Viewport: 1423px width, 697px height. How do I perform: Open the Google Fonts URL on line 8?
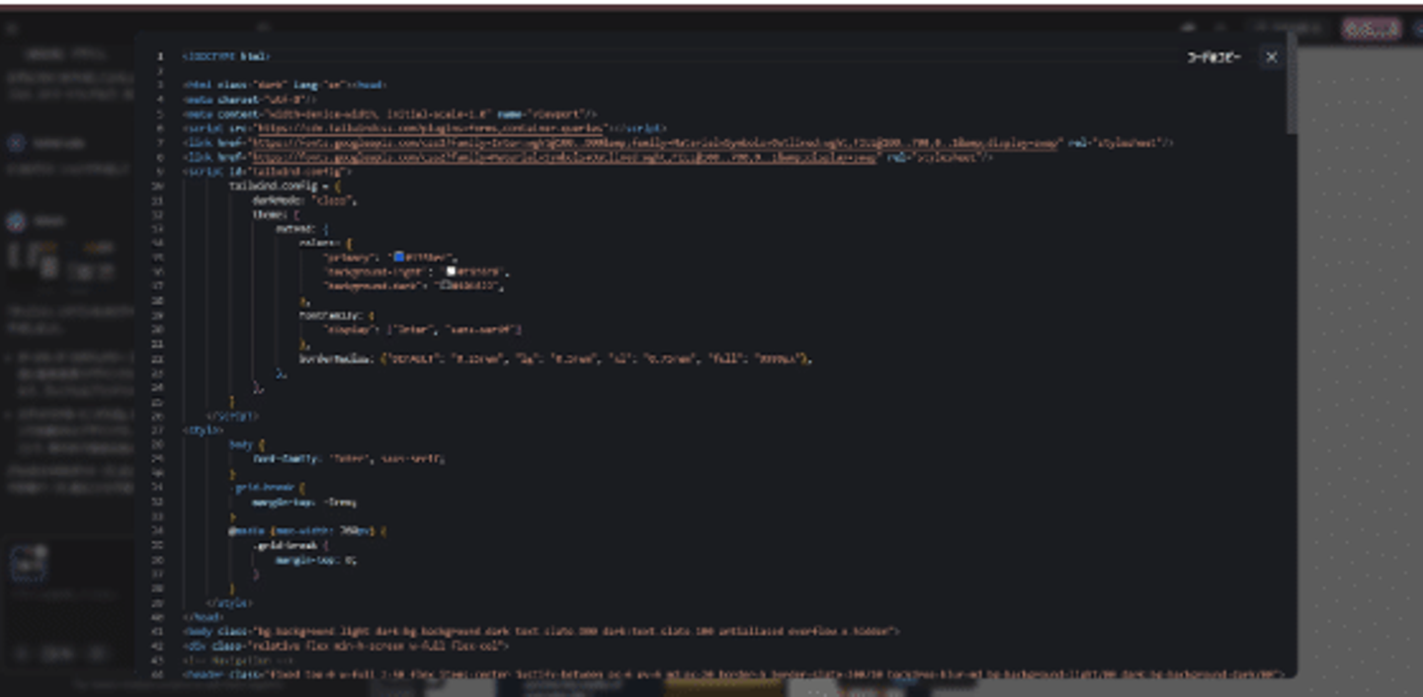point(563,157)
